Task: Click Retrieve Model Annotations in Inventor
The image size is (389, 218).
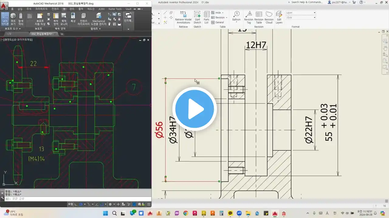Action: click(x=183, y=18)
